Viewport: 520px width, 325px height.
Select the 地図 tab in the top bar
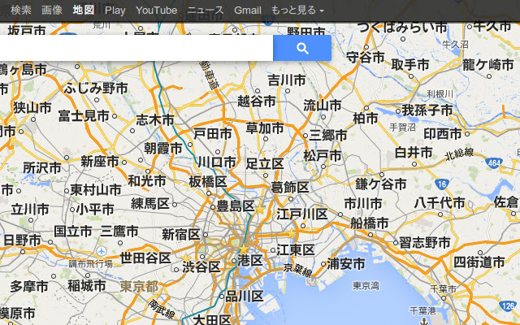(x=84, y=11)
